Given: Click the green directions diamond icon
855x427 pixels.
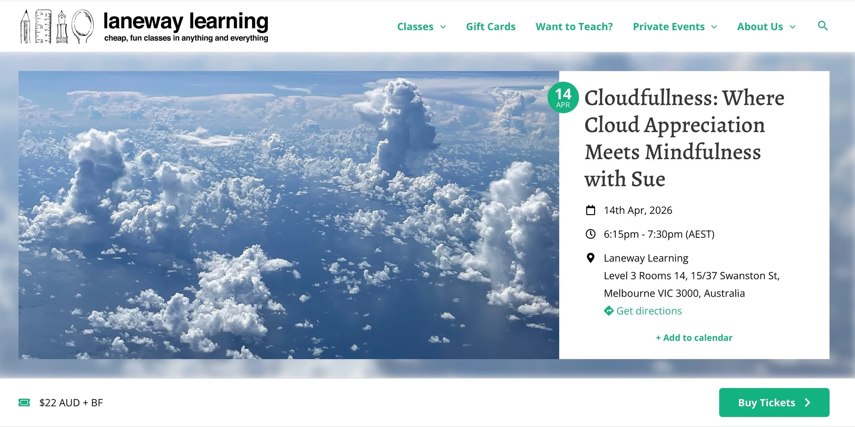Looking at the screenshot, I should click(x=608, y=311).
